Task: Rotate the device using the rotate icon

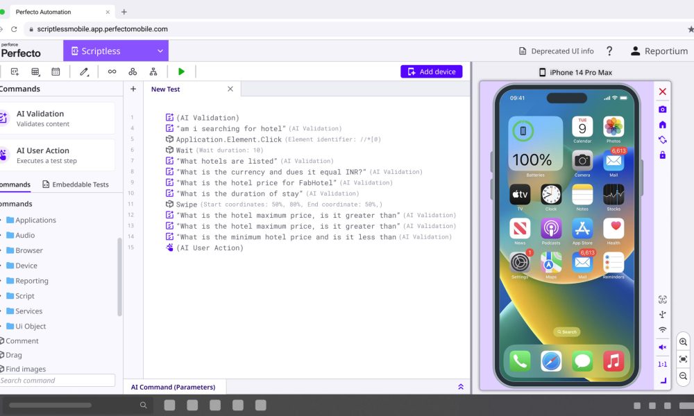Action: [x=663, y=139]
